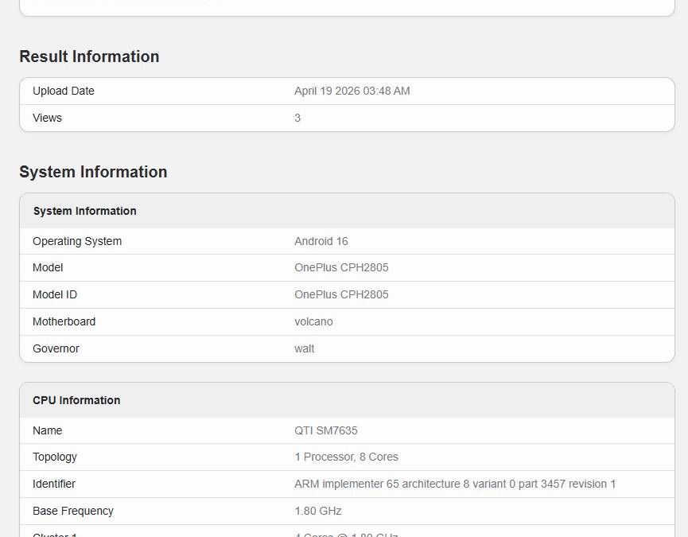This screenshot has width=688, height=537.
Task: Click the partially visible Cluster 1 row
Action: (x=54, y=534)
